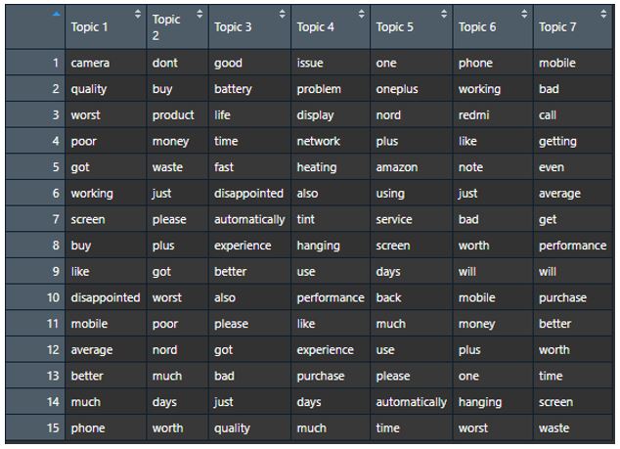Sort the table by Topic 7 icon

603,14
